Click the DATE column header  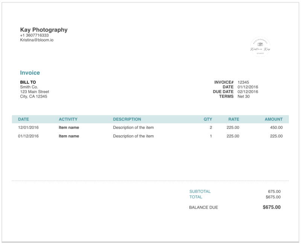tap(23, 119)
